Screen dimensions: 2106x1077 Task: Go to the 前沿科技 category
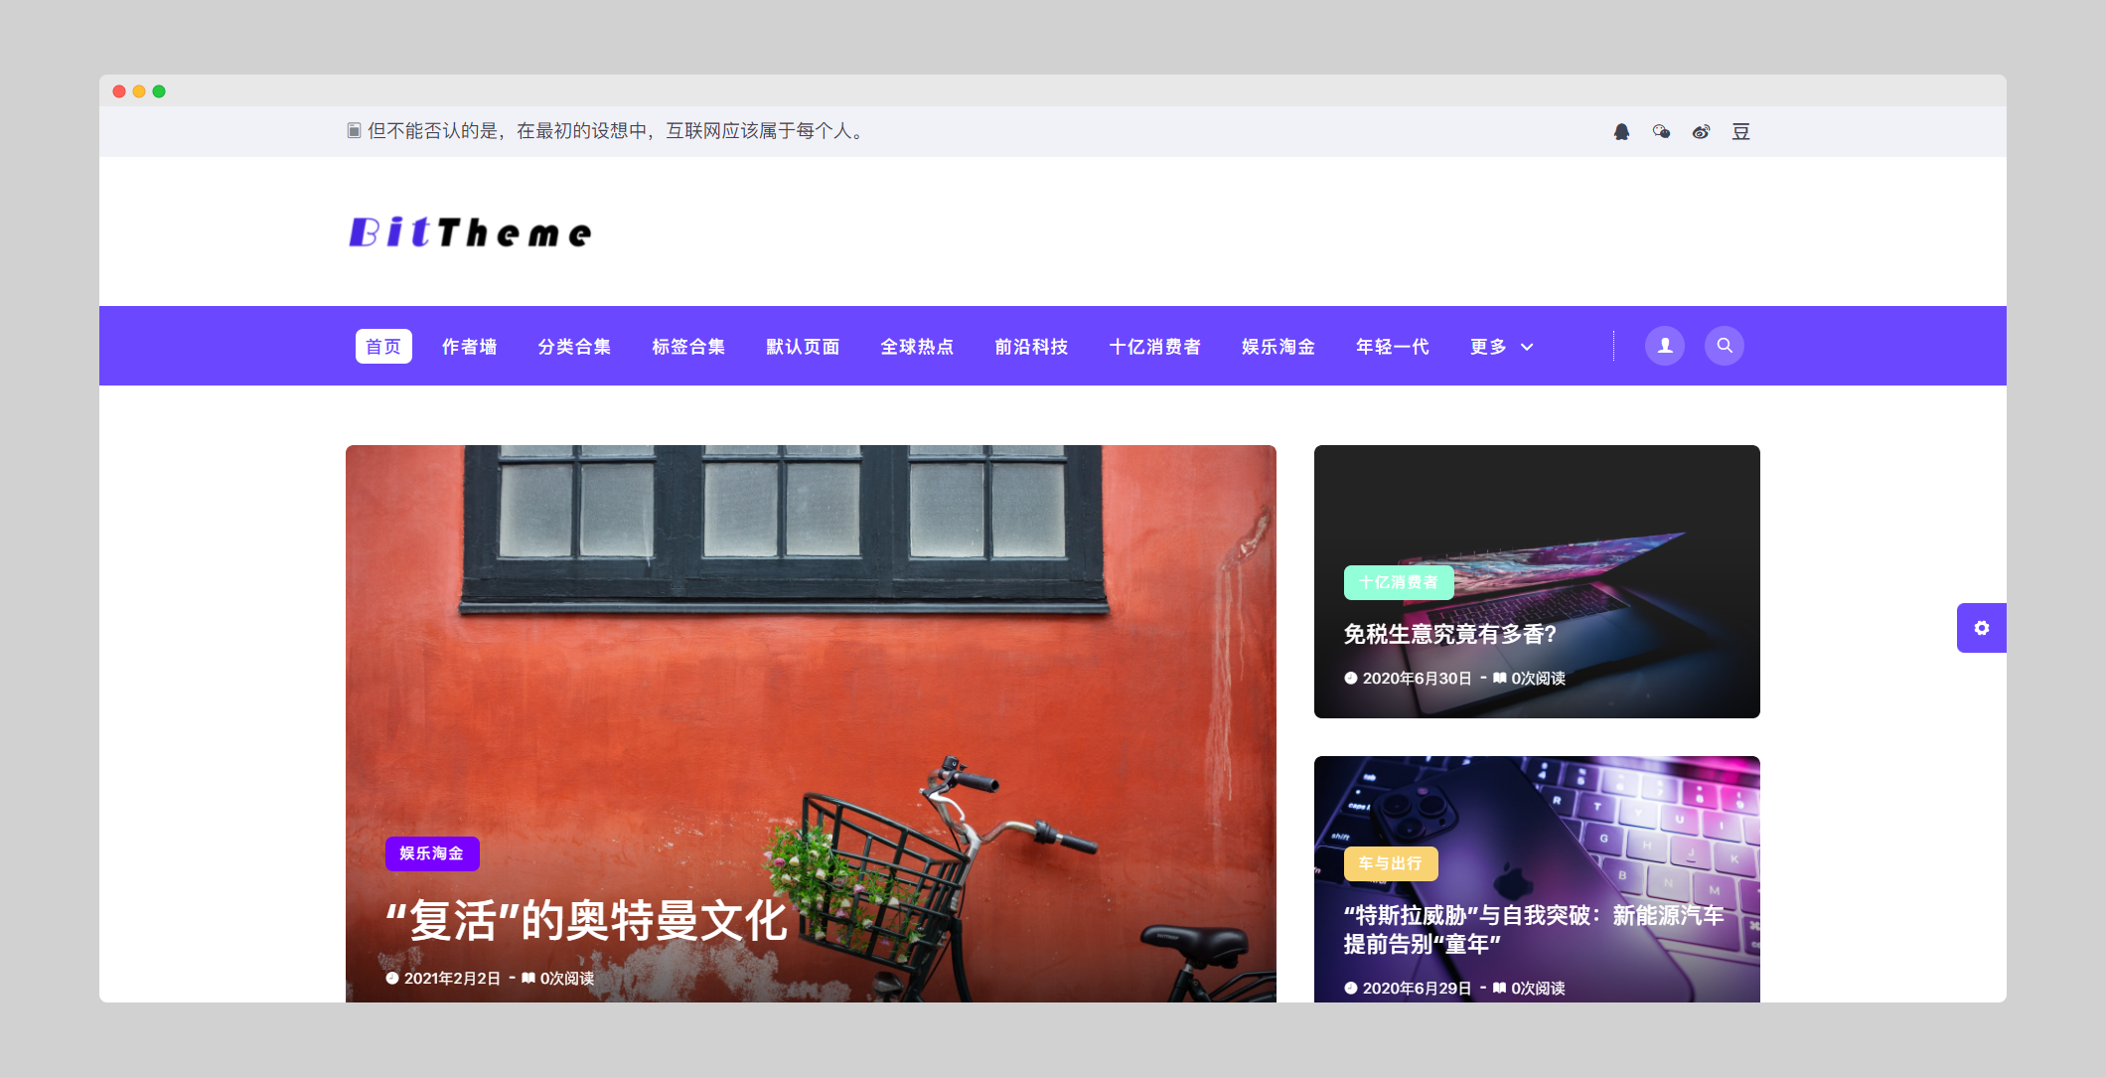click(1031, 347)
